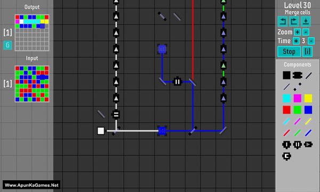320x192 pixels.
Task: Pick the blue color block
Action: 308,110
